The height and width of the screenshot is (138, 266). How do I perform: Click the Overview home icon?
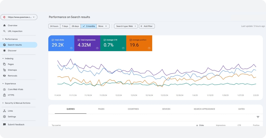[4, 26]
